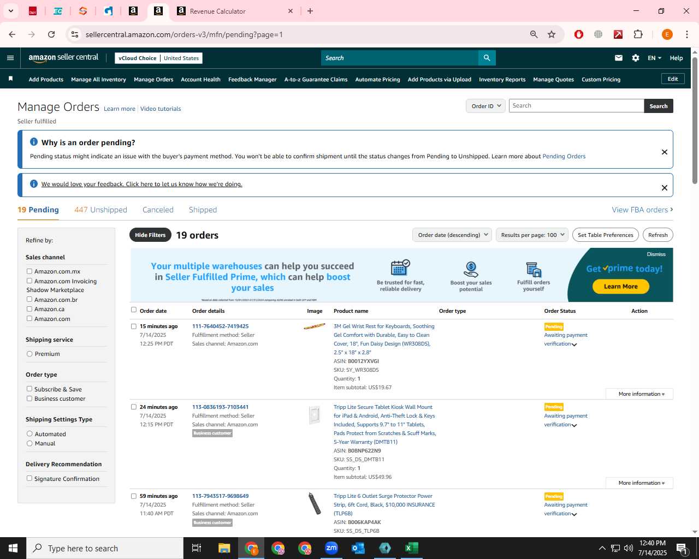Open Excel from the taskbar
Image resolution: width=699 pixels, height=559 pixels.
click(412, 548)
